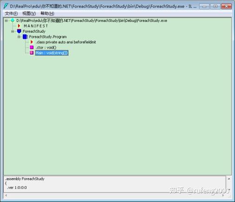The height and width of the screenshot is (202, 235).
Task: Select the M A N I F E S T row
Action: coord(36,26)
